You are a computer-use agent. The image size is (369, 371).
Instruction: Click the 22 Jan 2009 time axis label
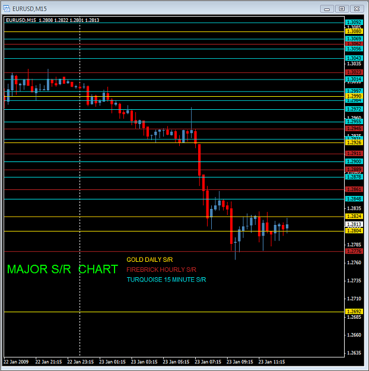(x=16, y=362)
